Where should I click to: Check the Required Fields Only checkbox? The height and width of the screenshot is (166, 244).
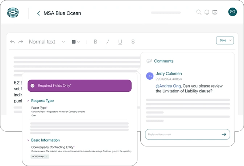coord(33,86)
